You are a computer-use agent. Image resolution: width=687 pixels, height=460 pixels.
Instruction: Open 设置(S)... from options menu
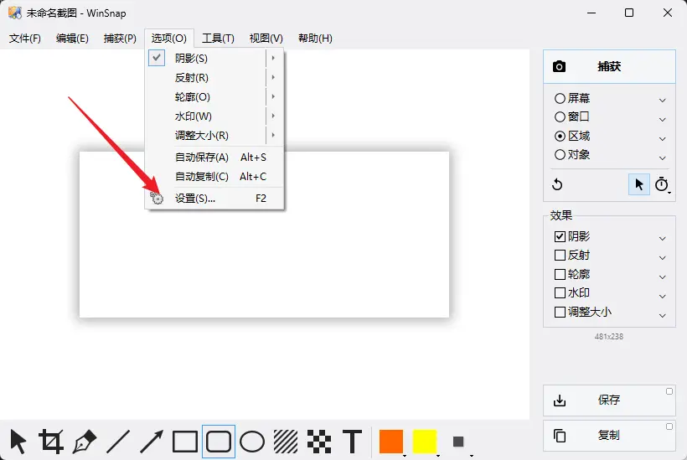pyautogui.click(x=214, y=199)
